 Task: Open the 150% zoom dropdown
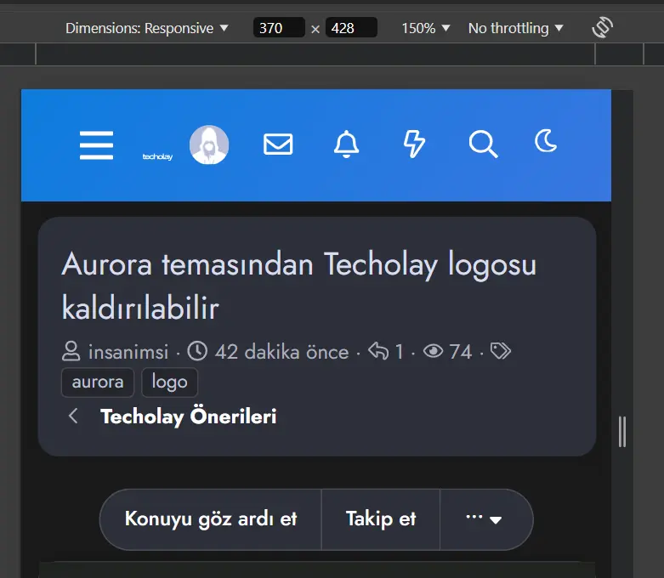click(x=425, y=28)
